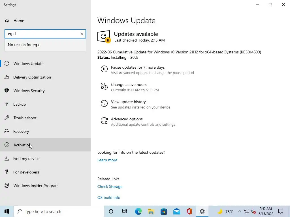
Task: Click the taskbar clock showing 2:42 AM
Action: [x=266, y=211]
